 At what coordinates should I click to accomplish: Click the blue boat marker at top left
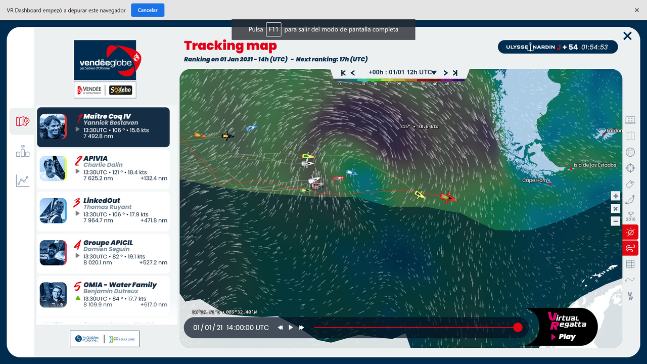tap(251, 128)
